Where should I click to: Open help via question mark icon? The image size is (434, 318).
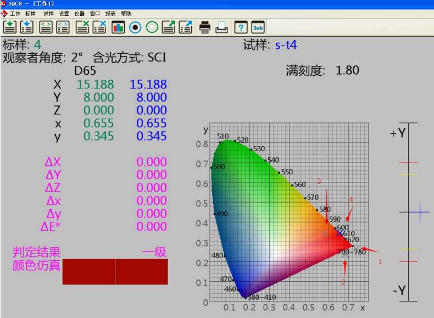click(x=241, y=27)
